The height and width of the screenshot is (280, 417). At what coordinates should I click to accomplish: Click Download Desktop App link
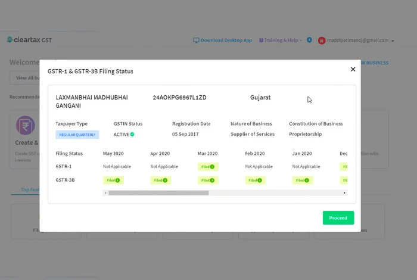226,41
